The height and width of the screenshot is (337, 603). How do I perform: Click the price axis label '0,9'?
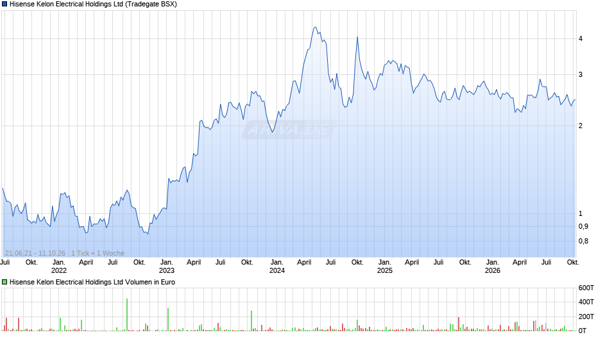pyautogui.click(x=583, y=227)
